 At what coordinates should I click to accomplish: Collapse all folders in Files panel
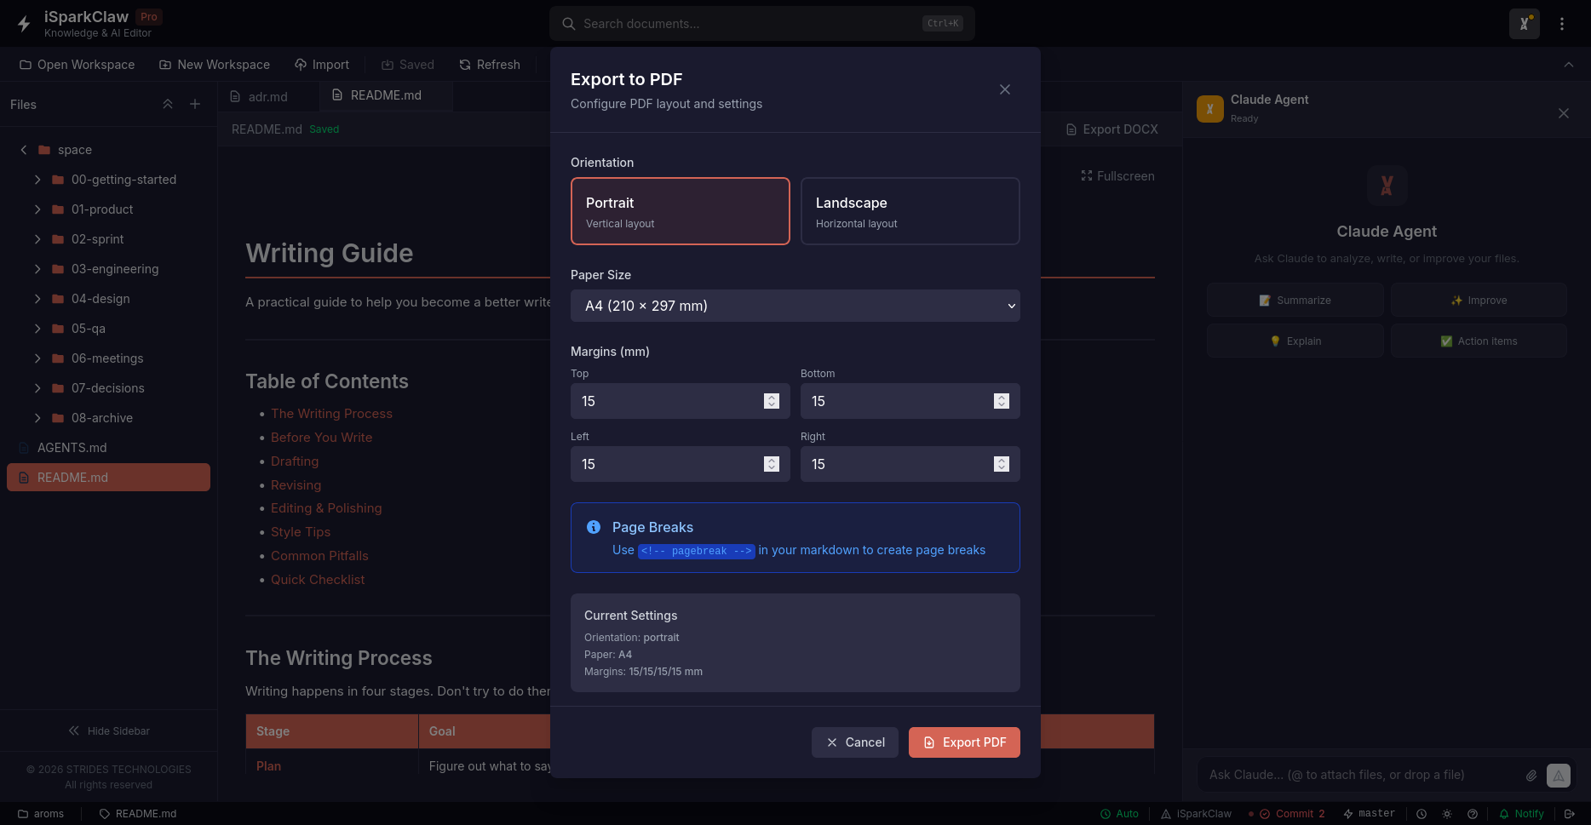tap(168, 104)
